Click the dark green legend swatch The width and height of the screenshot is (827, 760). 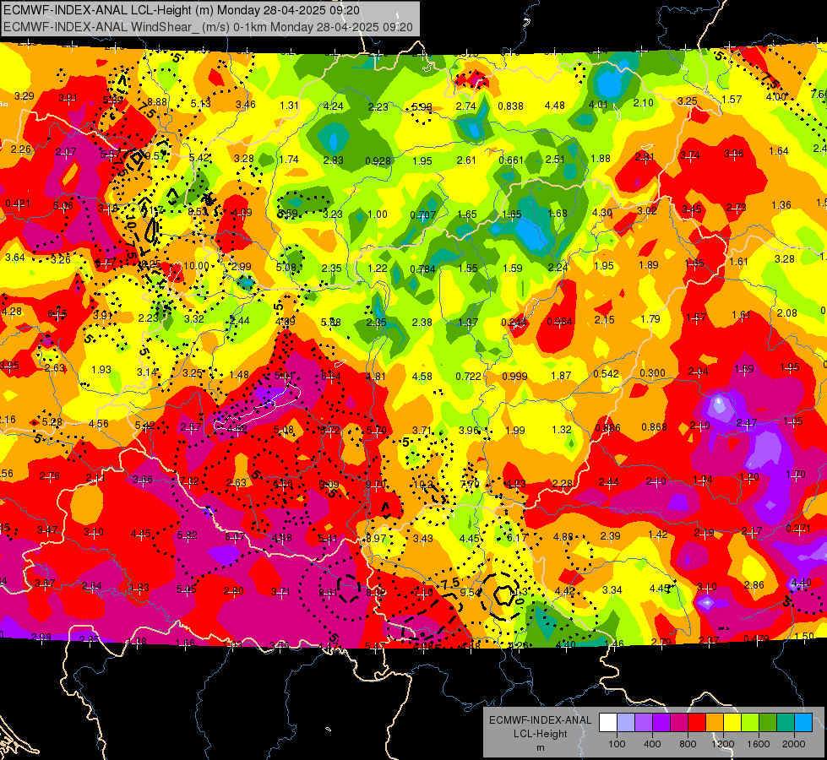pyautogui.click(x=768, y=723)
